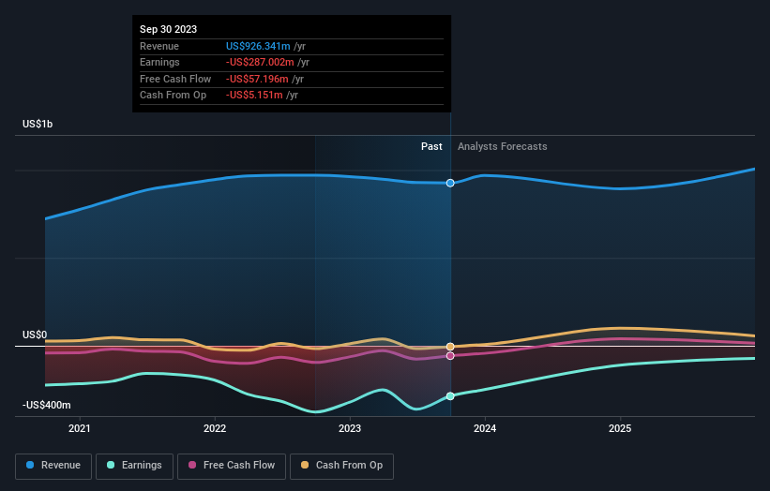The image size is (770, 491).
Task: Click the 2021 x-axis label
Action: pyautogui.click(x=80, y=428)
